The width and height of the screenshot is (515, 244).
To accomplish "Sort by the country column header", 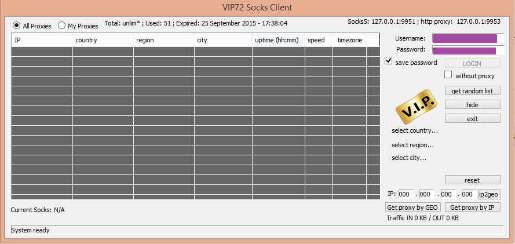I will point(103,40).
